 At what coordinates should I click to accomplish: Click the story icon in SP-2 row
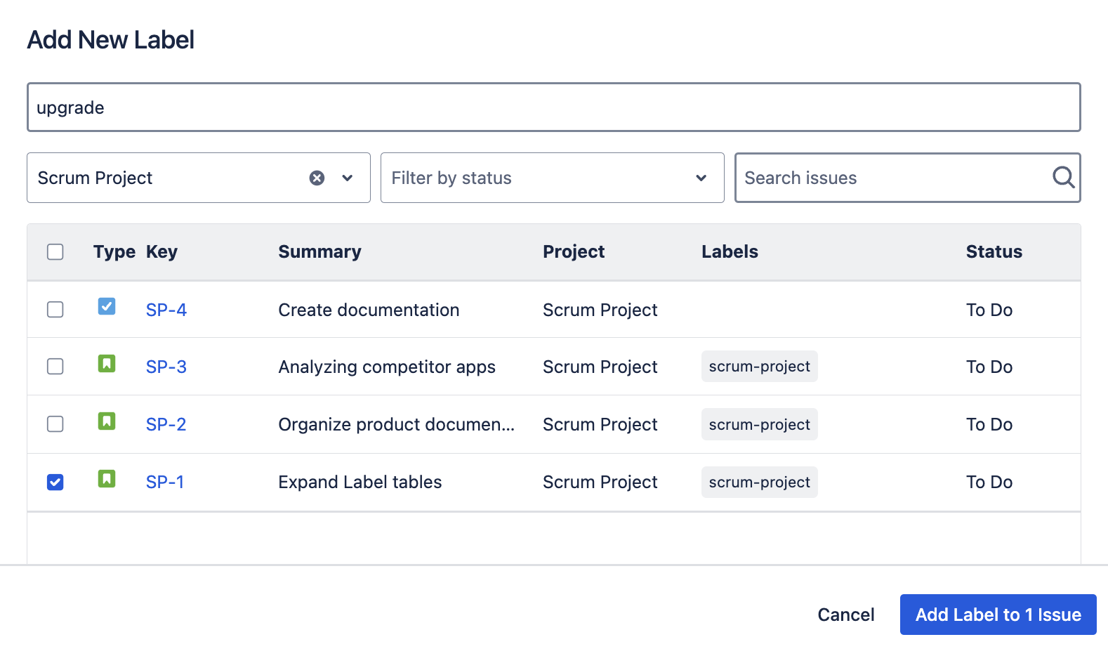107,421
